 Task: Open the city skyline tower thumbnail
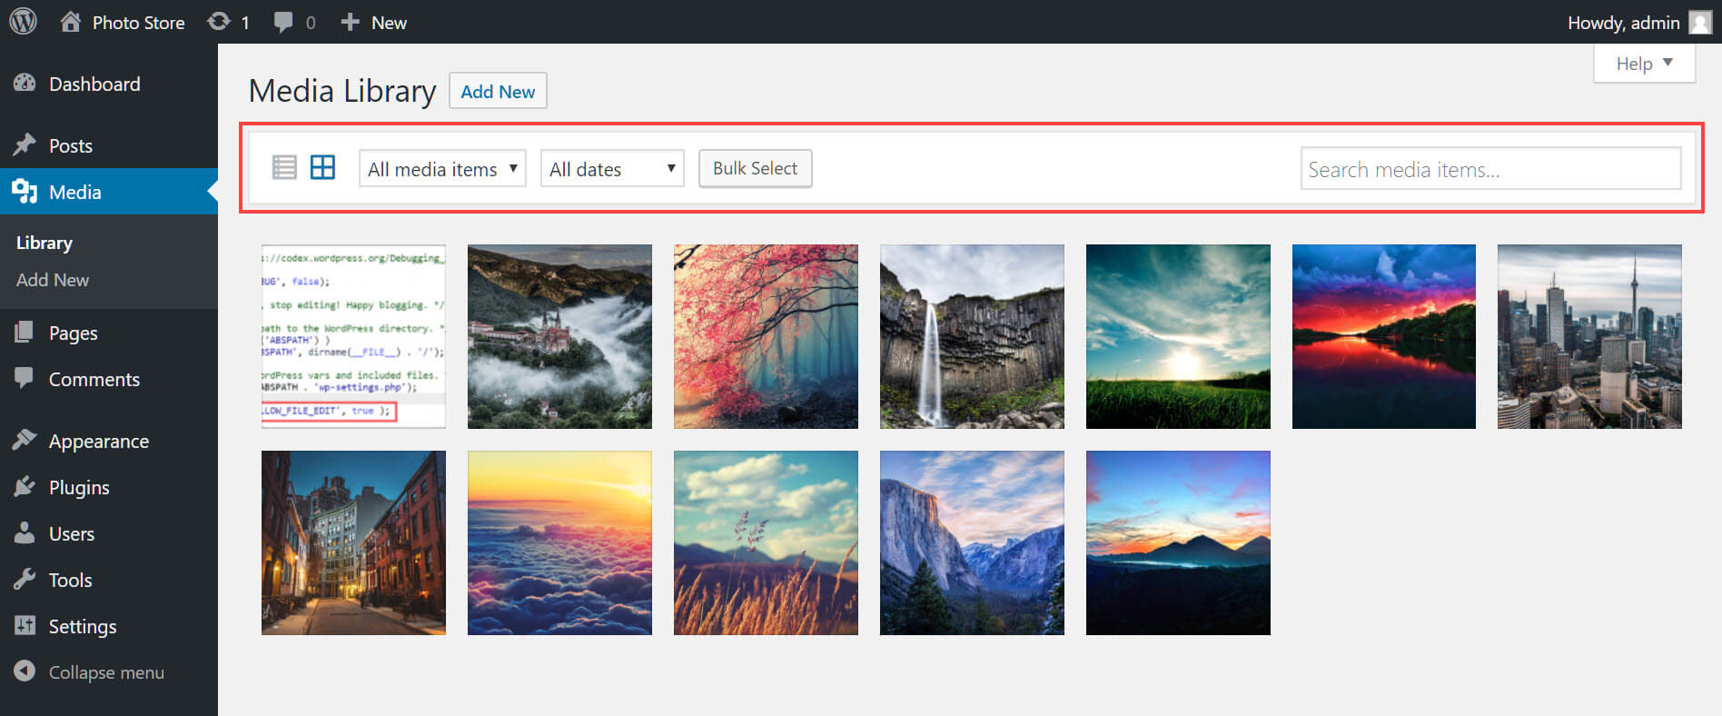click(1589, 336)
